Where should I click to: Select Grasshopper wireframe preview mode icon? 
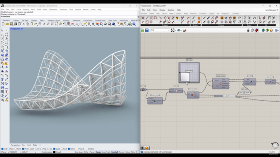pos(252,31)
